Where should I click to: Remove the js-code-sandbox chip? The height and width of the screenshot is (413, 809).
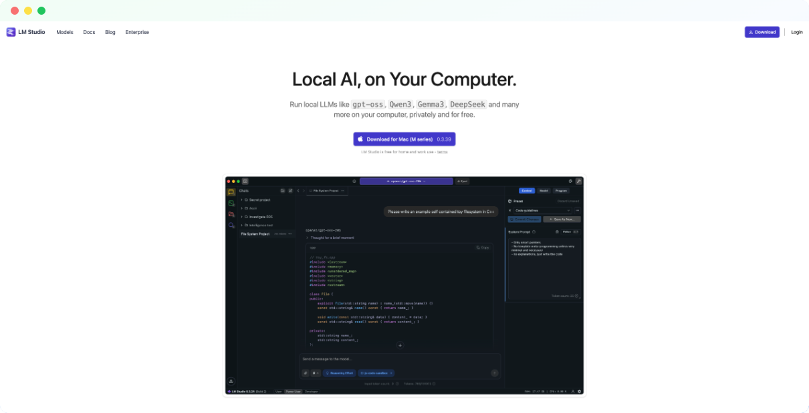click(391, 373)
